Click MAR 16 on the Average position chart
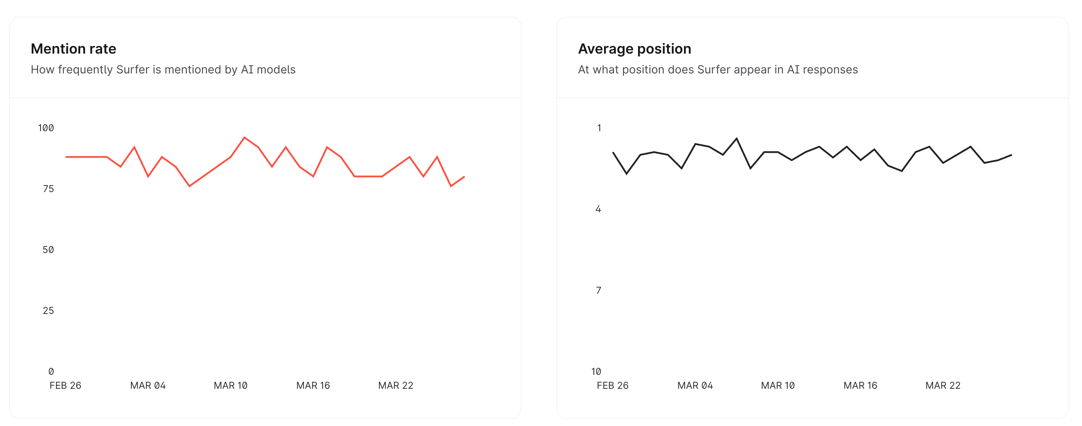Screen dimensions: 1082x426 click(860, 385)
